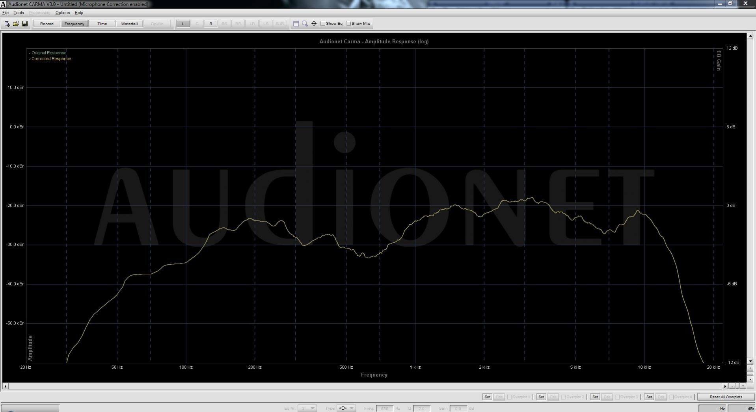Click the Q value input field
This screenshot has width=756, height=412.
click(421, 408)
